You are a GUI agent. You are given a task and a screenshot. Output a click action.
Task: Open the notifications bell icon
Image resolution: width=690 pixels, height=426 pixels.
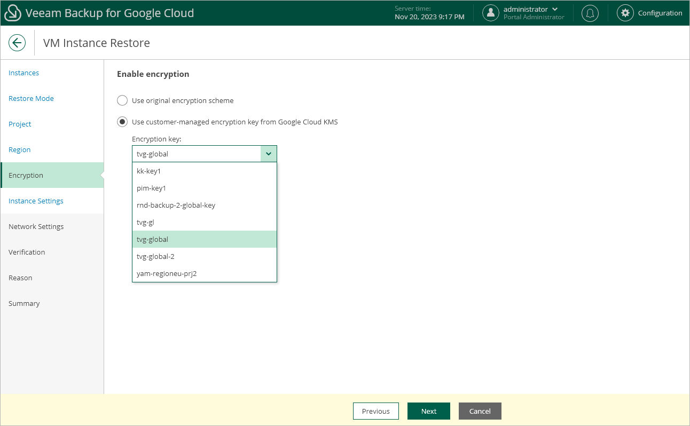point(590,13)
